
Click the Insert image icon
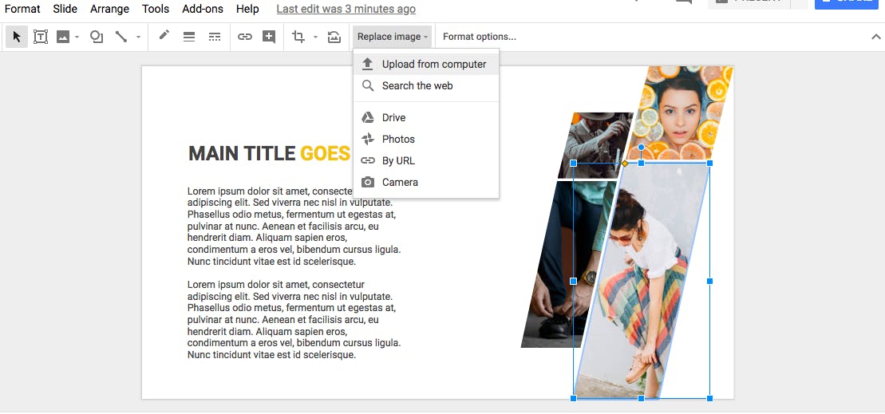63,37
